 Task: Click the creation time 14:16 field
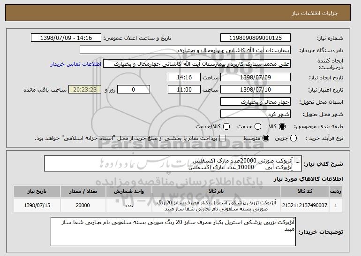(x=184, y=77)
